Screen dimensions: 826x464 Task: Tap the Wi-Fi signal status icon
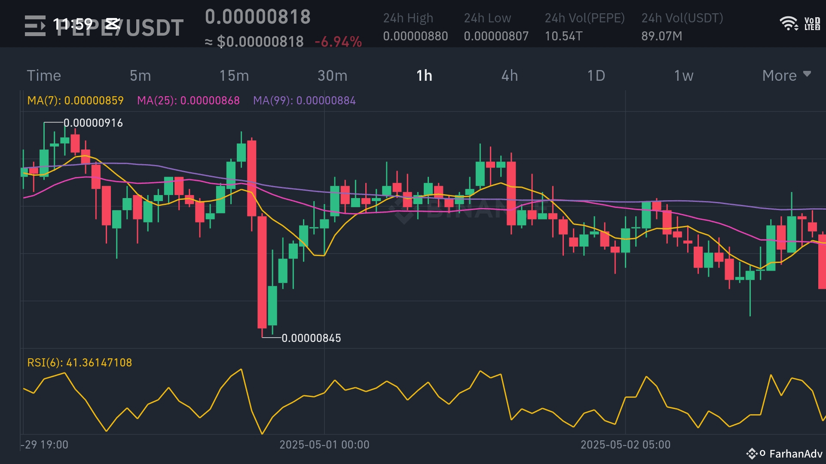point(788,23)
